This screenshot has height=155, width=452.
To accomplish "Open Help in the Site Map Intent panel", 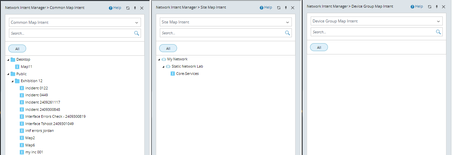I will pyautogui.click(x=266, y=8).
